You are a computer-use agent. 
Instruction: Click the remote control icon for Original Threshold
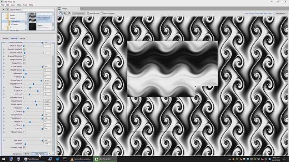[4, 56]
